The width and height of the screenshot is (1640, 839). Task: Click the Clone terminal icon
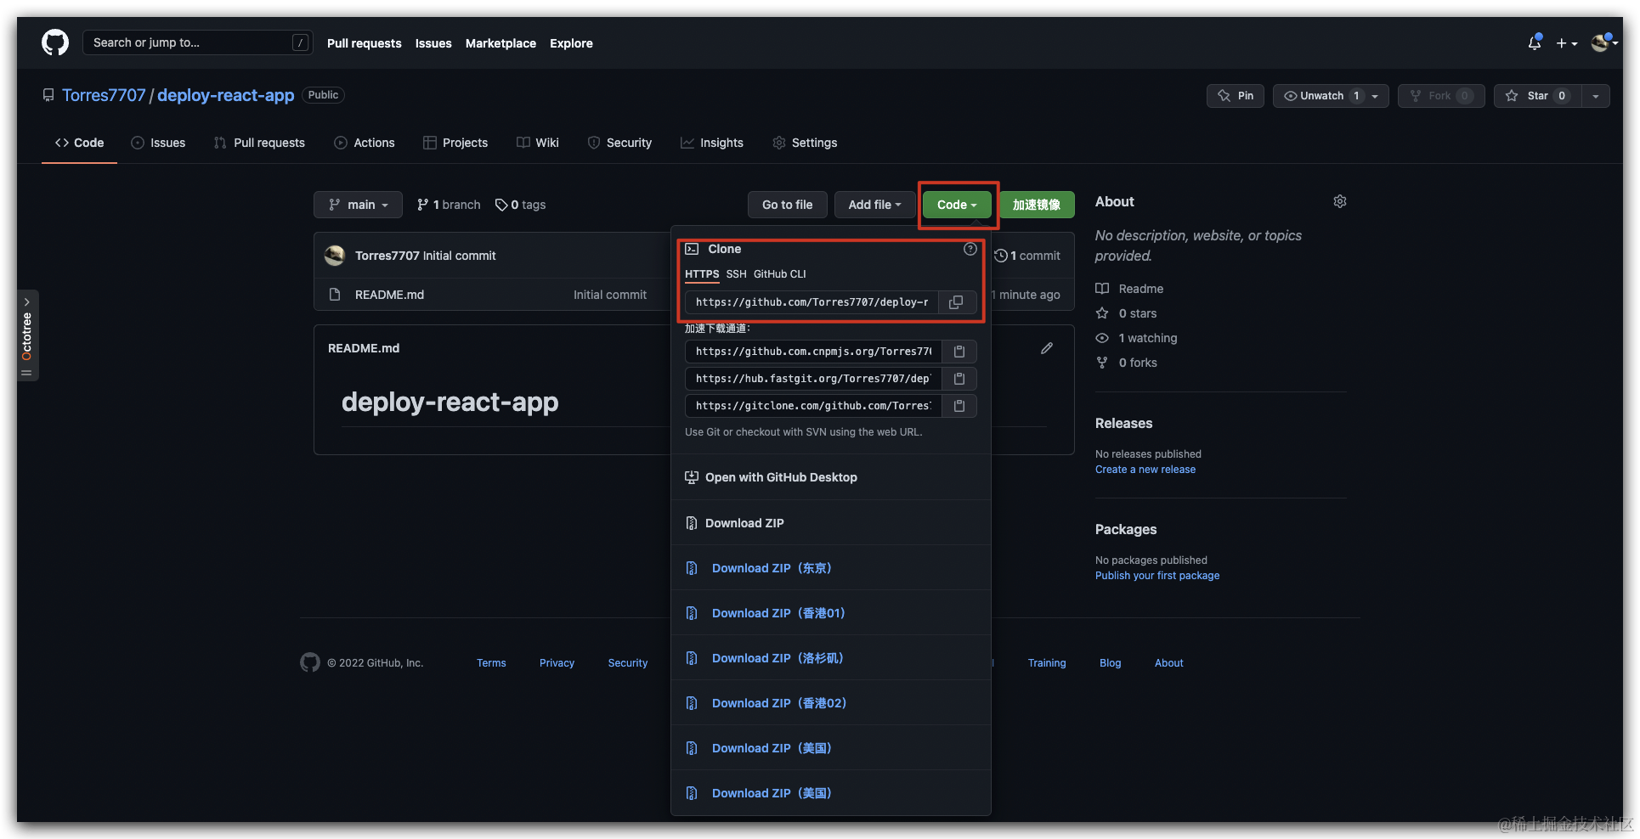click(x=692, y=249)
